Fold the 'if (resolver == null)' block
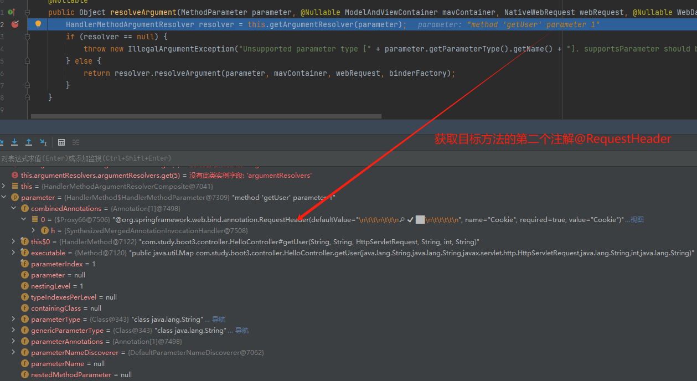The height and width of the screenshot is (381, 697). pos(27,37)
